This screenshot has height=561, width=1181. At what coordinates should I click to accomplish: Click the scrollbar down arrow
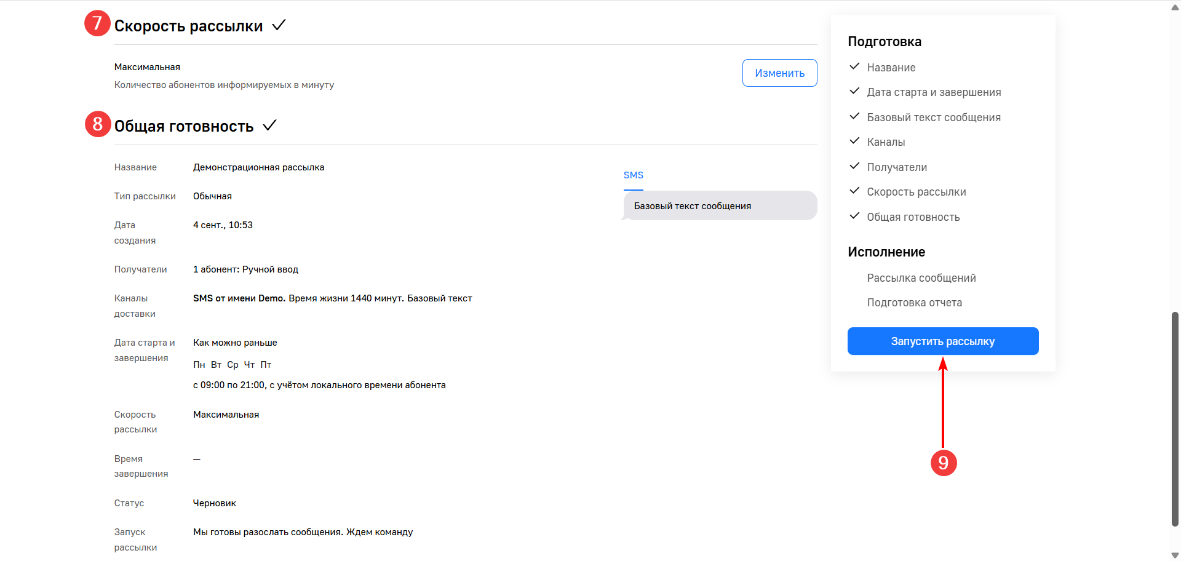click(1175, 555)
